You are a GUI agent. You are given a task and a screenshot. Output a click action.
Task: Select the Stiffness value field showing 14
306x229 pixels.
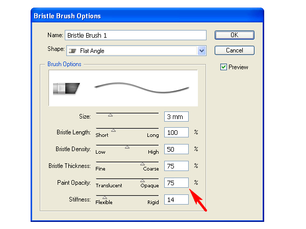click(176, 199)
